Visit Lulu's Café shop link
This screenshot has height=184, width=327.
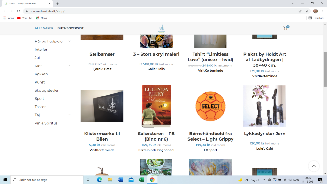pyautogui.click(x=264, y=149)
